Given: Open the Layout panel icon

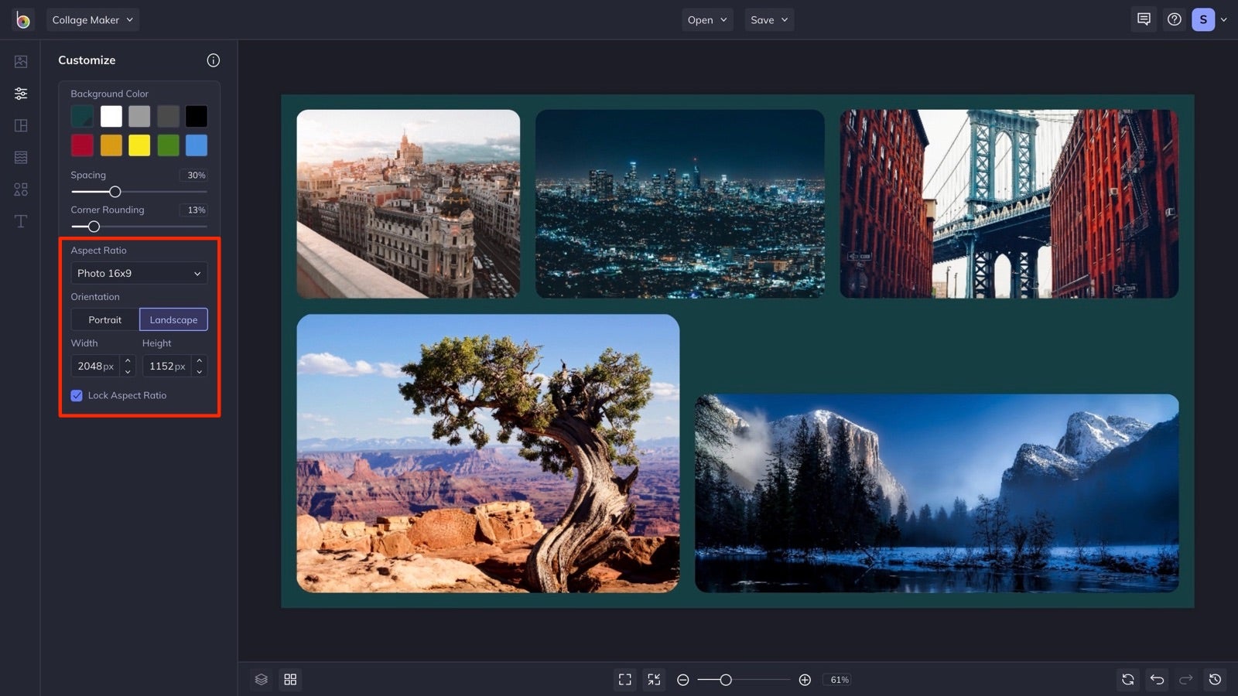Looking at the screenshot, I should (x=20, y=125).
